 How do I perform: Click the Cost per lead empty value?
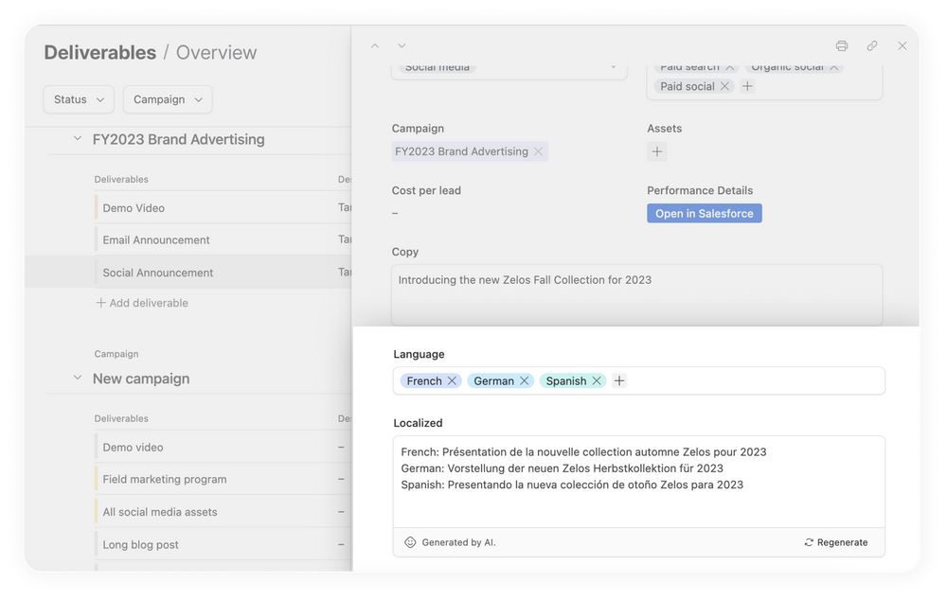pyautogui.click(x=395, y=213)
